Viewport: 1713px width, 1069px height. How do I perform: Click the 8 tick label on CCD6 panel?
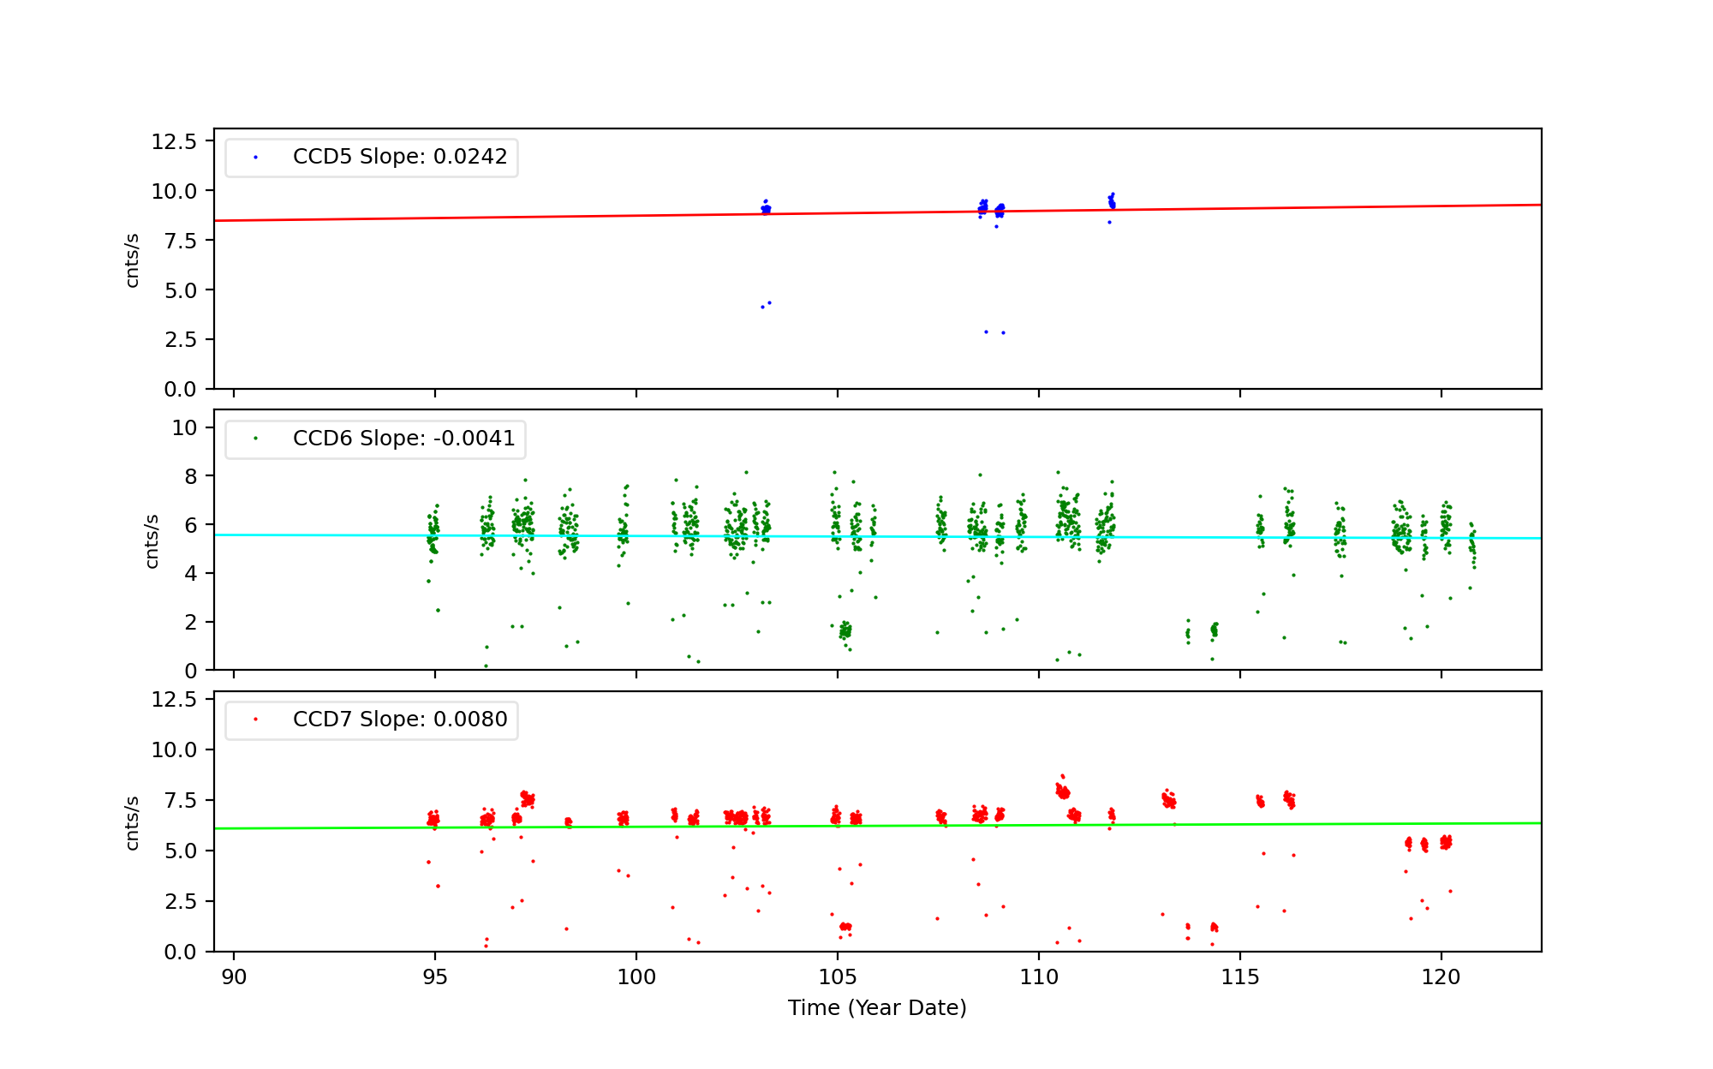189,476
